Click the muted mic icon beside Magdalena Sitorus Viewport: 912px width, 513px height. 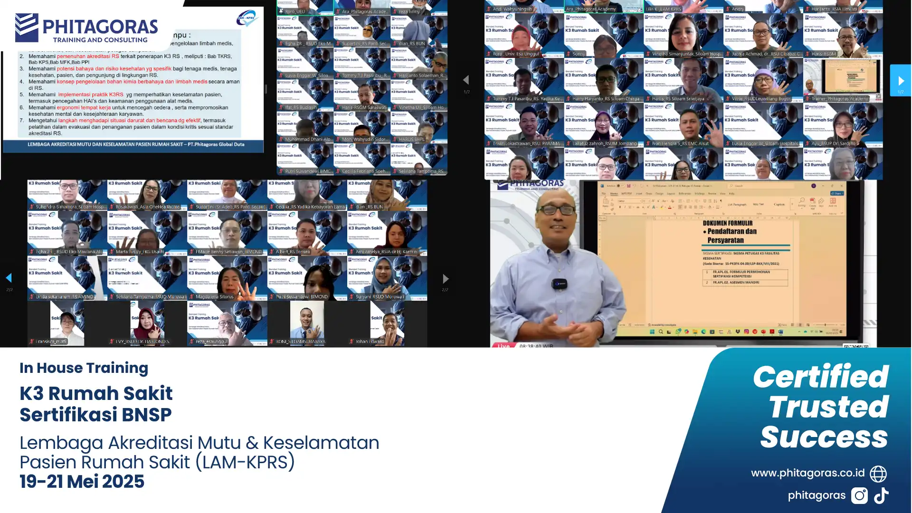(x=191, y=297)
